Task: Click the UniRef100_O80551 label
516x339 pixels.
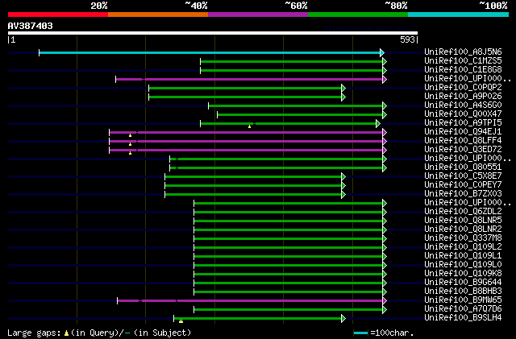Action: [x=463, y=167]
